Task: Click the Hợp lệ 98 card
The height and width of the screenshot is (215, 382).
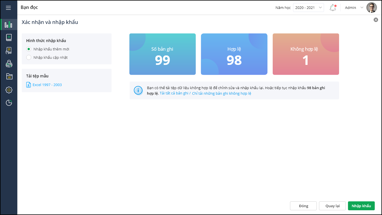Action: (234, 54)
